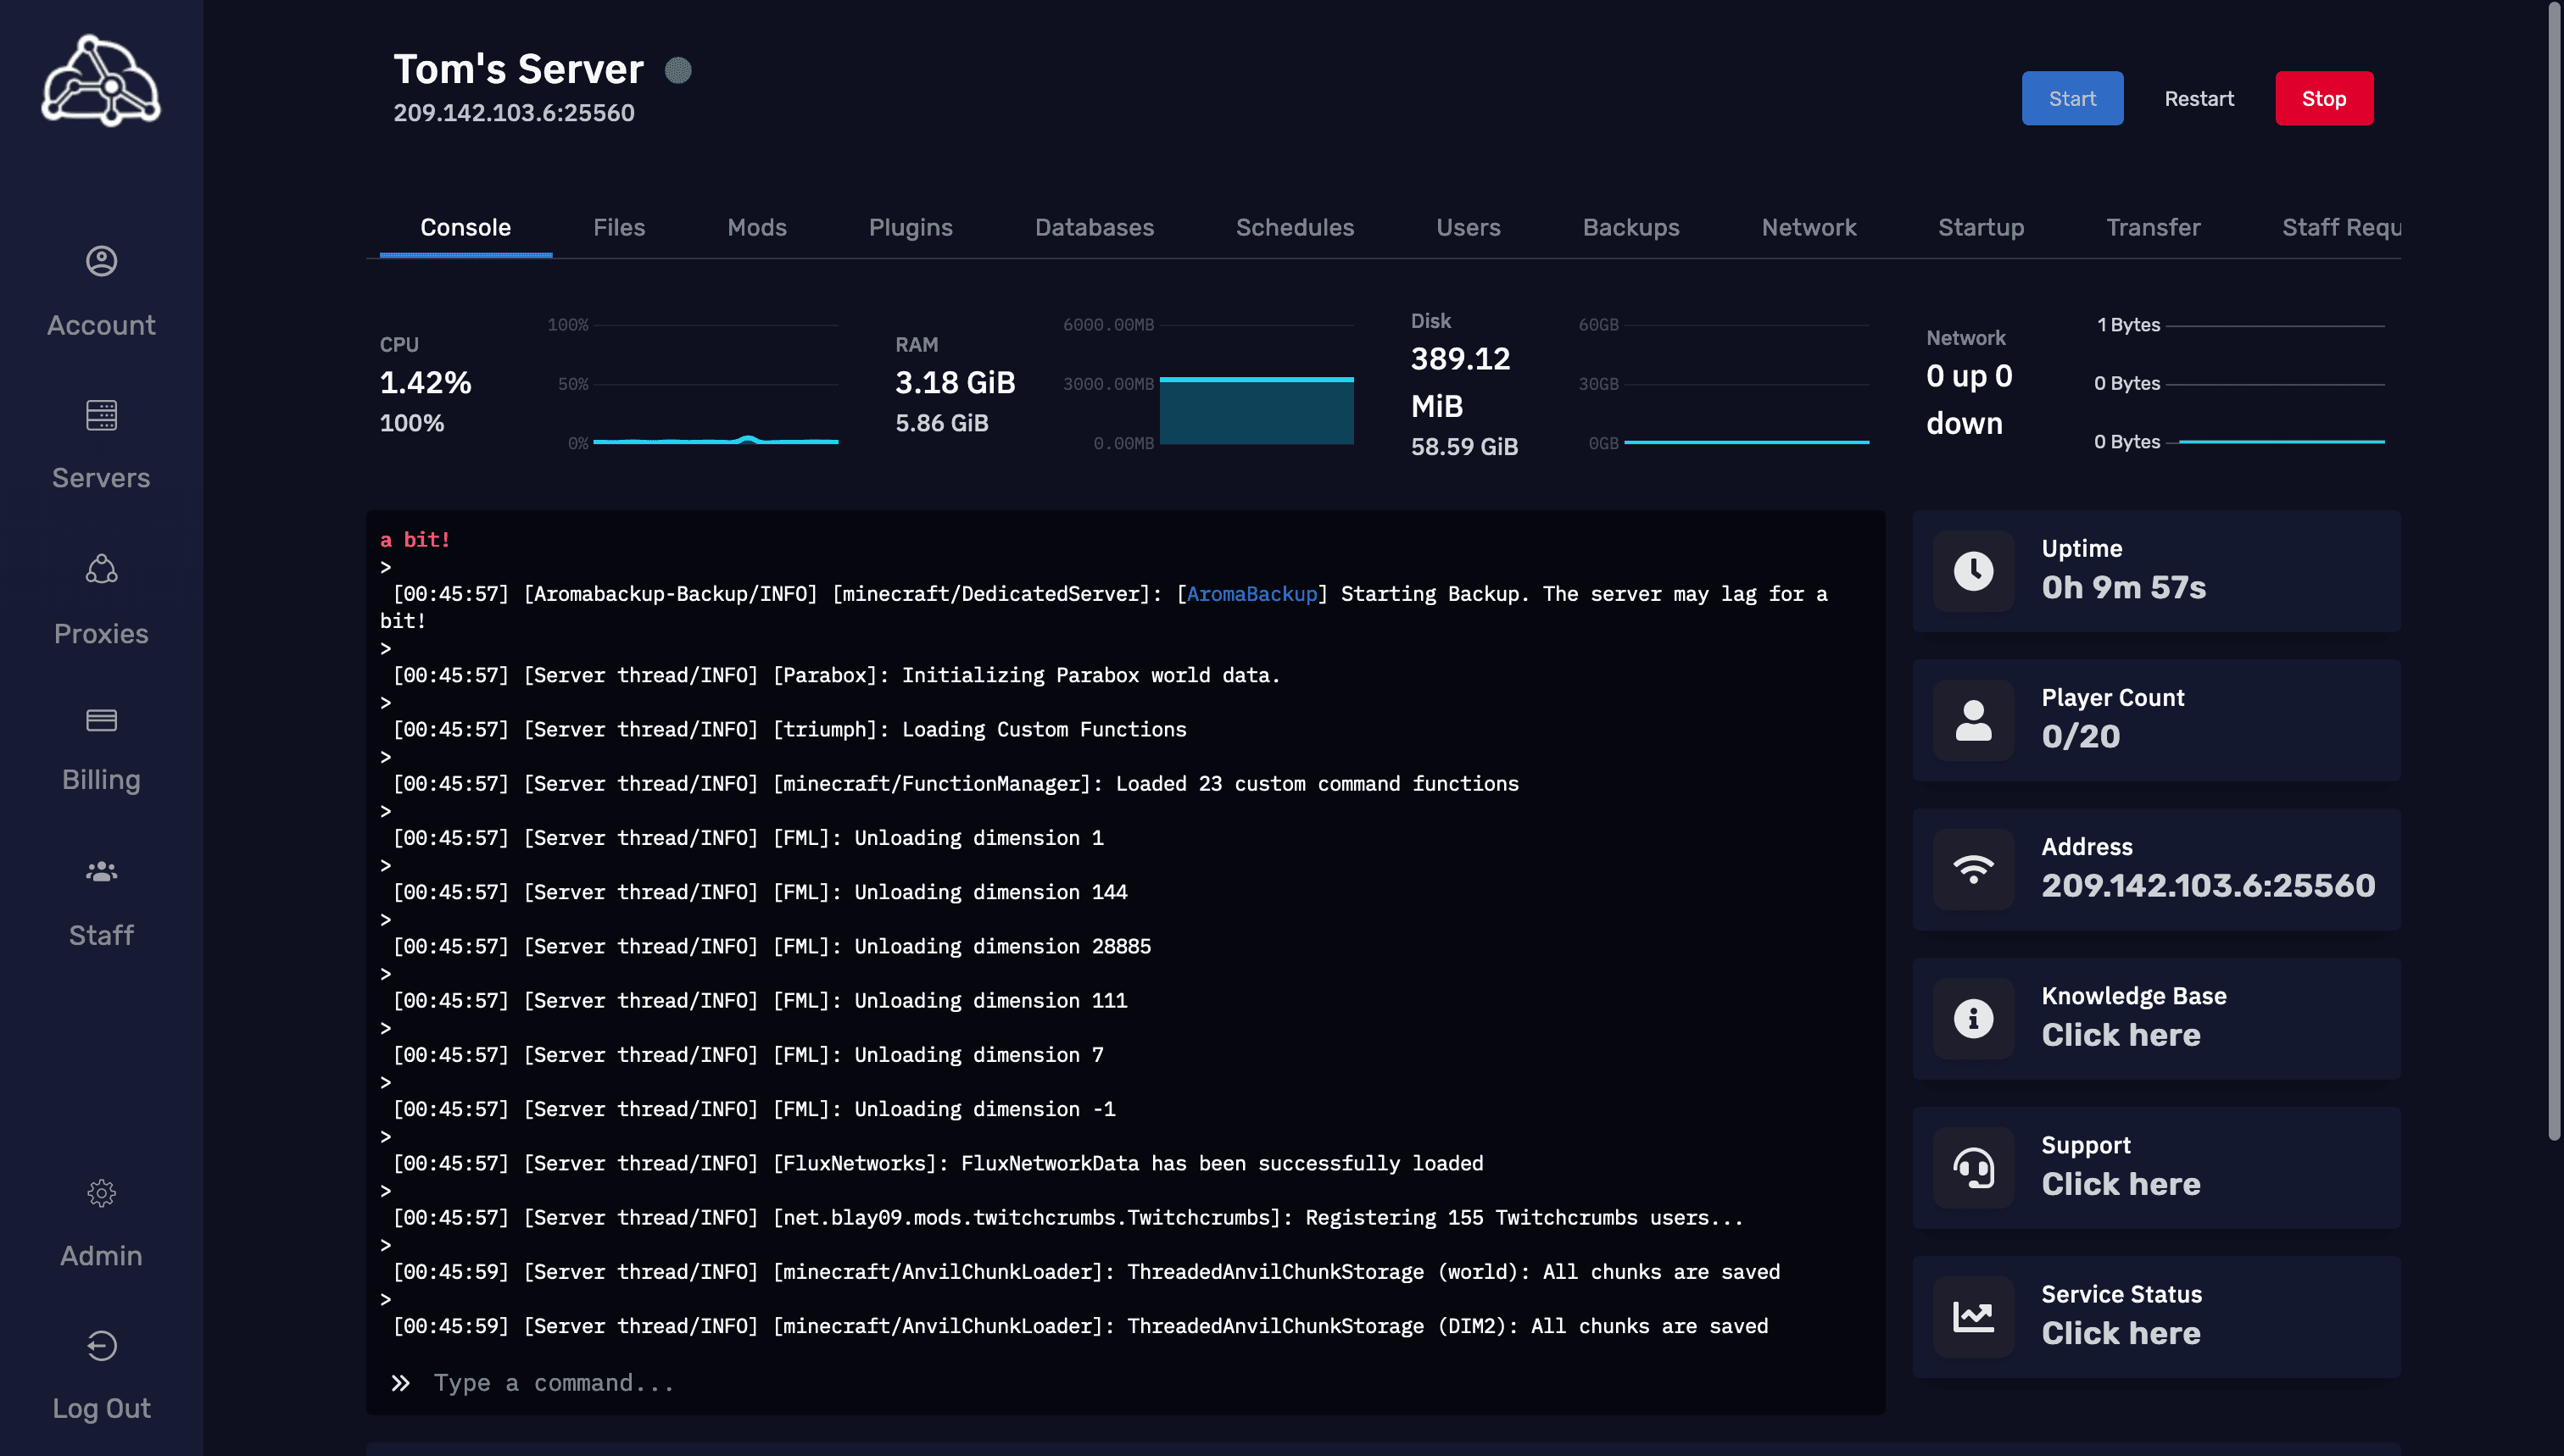Viewport: 2564px width, 1456px height.
Task: Click the Disk value 389.12 MiB
Action: pyautogui.click(x=1459, y=382)
